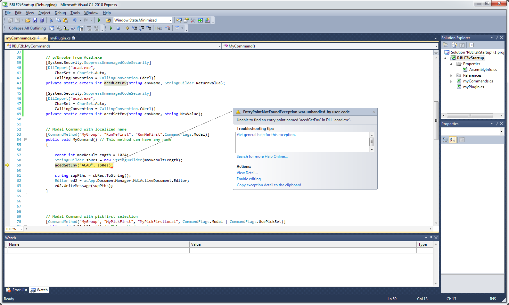
Task: Toggle auto-hide pin on Properties panel
Action: click(x=497, y=123)
